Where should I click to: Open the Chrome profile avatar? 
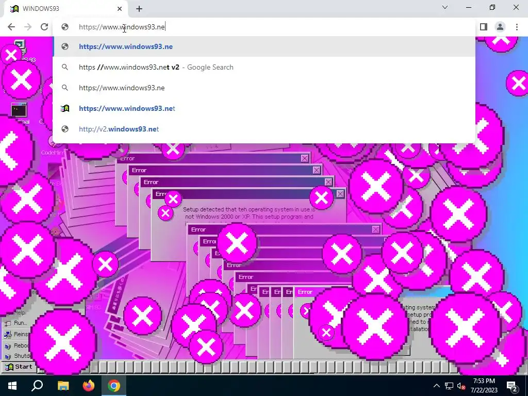point(500,27)
